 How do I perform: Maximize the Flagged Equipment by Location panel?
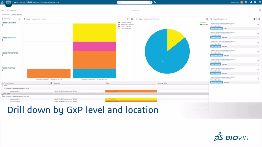pos(132,19)
